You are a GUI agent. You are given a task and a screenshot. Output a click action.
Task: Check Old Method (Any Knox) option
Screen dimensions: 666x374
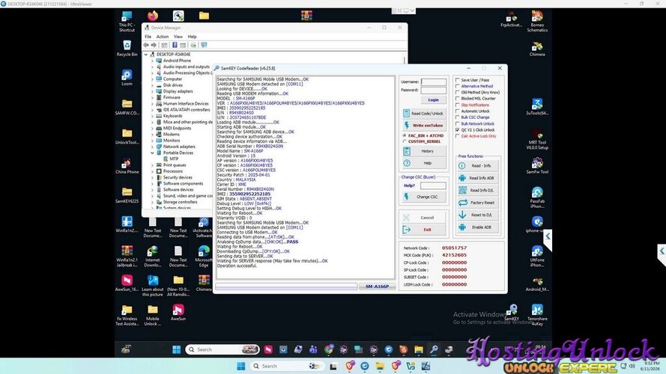(458, 92)
